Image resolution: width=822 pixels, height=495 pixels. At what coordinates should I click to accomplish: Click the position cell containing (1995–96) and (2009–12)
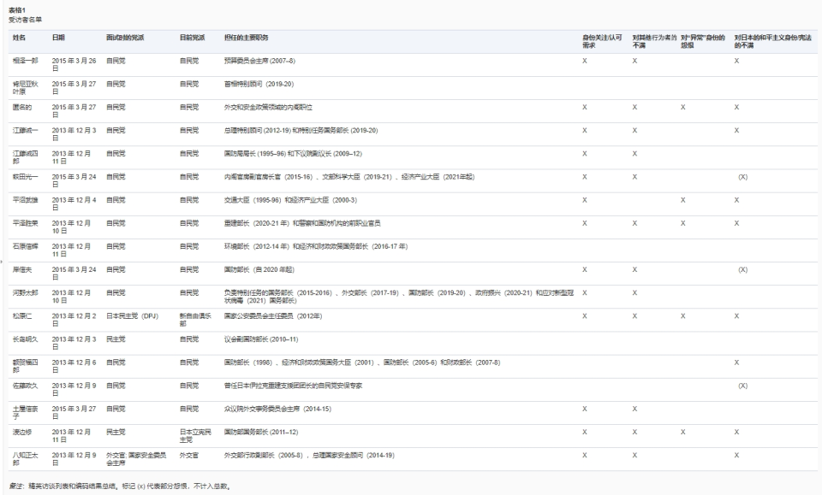tap(293, 153)
